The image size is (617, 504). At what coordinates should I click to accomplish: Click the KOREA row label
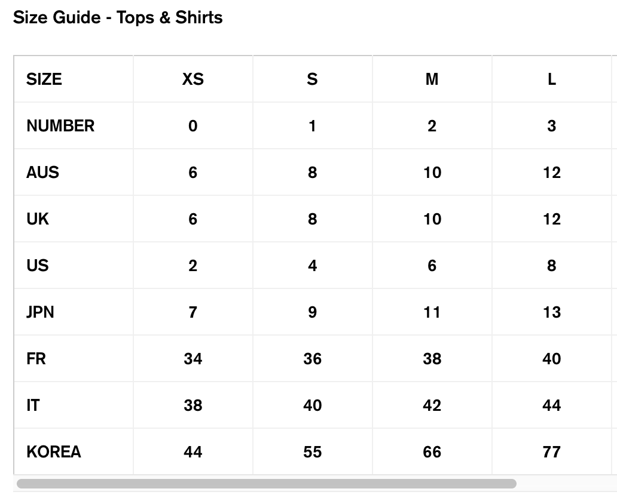pos(54,452)
